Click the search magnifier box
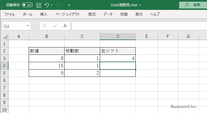 click(x=193, y=5)
